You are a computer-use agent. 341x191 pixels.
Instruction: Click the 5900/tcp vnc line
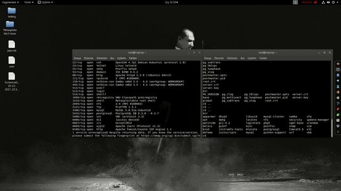108,117
